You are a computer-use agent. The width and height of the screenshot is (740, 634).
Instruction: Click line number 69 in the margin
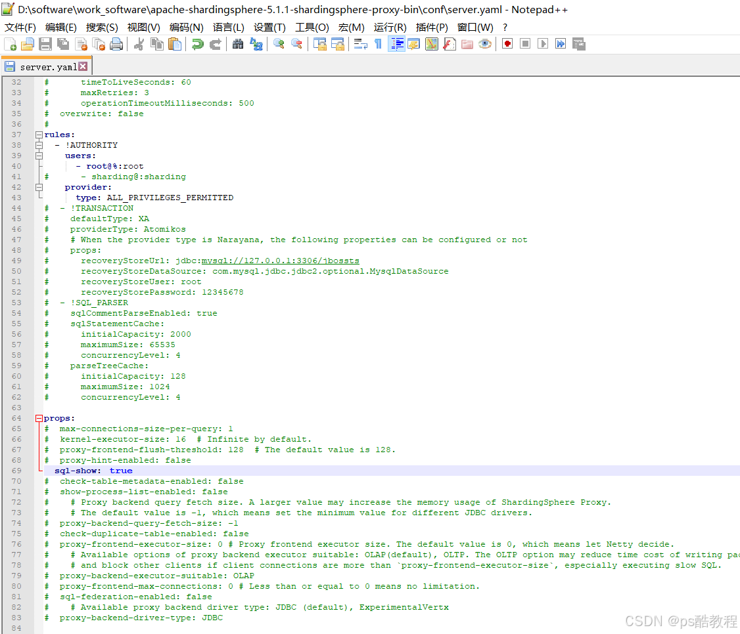point(16,471)
